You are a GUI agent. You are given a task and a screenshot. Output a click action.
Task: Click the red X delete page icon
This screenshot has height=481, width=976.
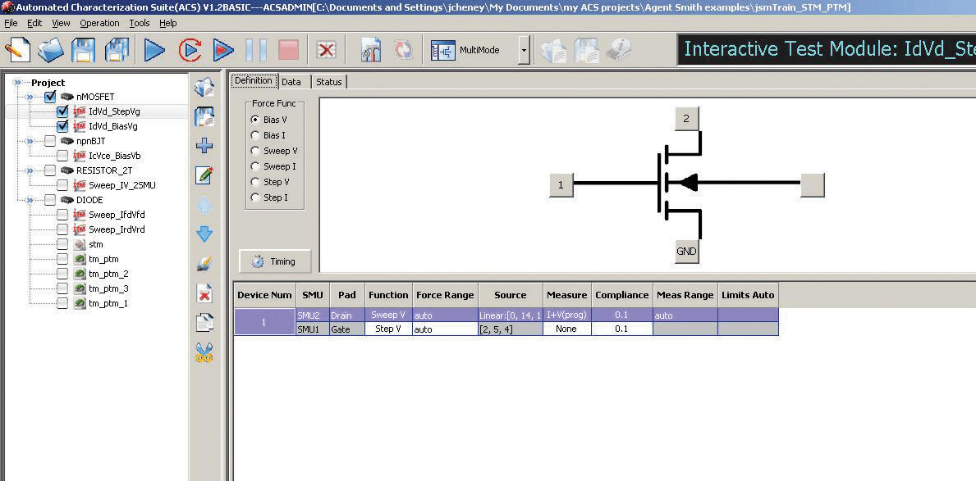pyautogui.click(x=204, y=293)
